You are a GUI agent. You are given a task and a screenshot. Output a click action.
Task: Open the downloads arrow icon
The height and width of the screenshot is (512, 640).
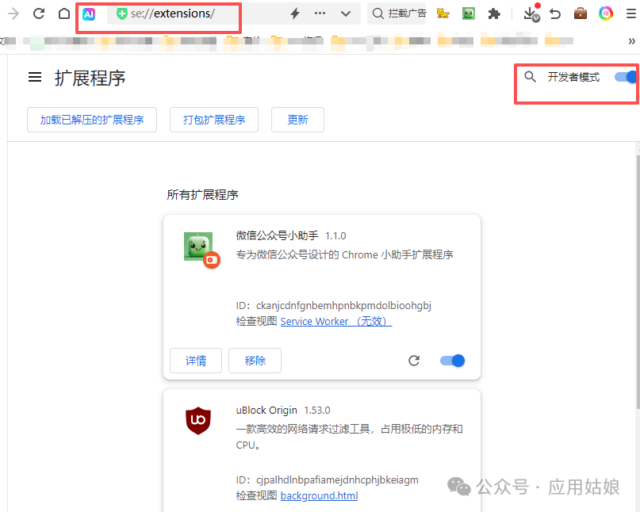pos(530,13)
